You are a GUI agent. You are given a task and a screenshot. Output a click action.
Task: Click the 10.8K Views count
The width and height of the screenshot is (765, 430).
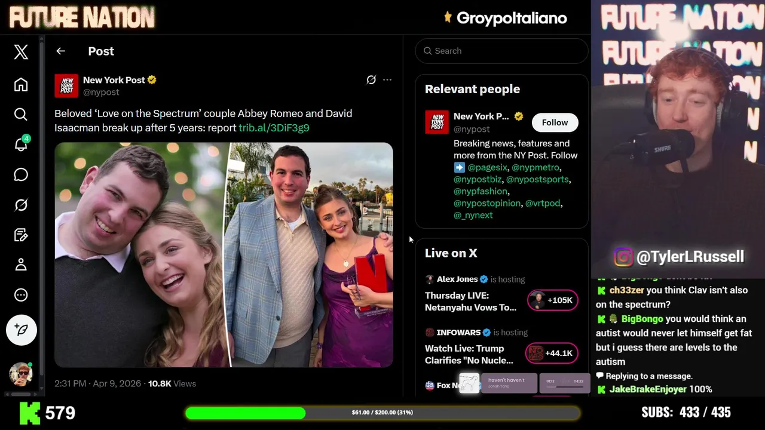coord(172,383)
